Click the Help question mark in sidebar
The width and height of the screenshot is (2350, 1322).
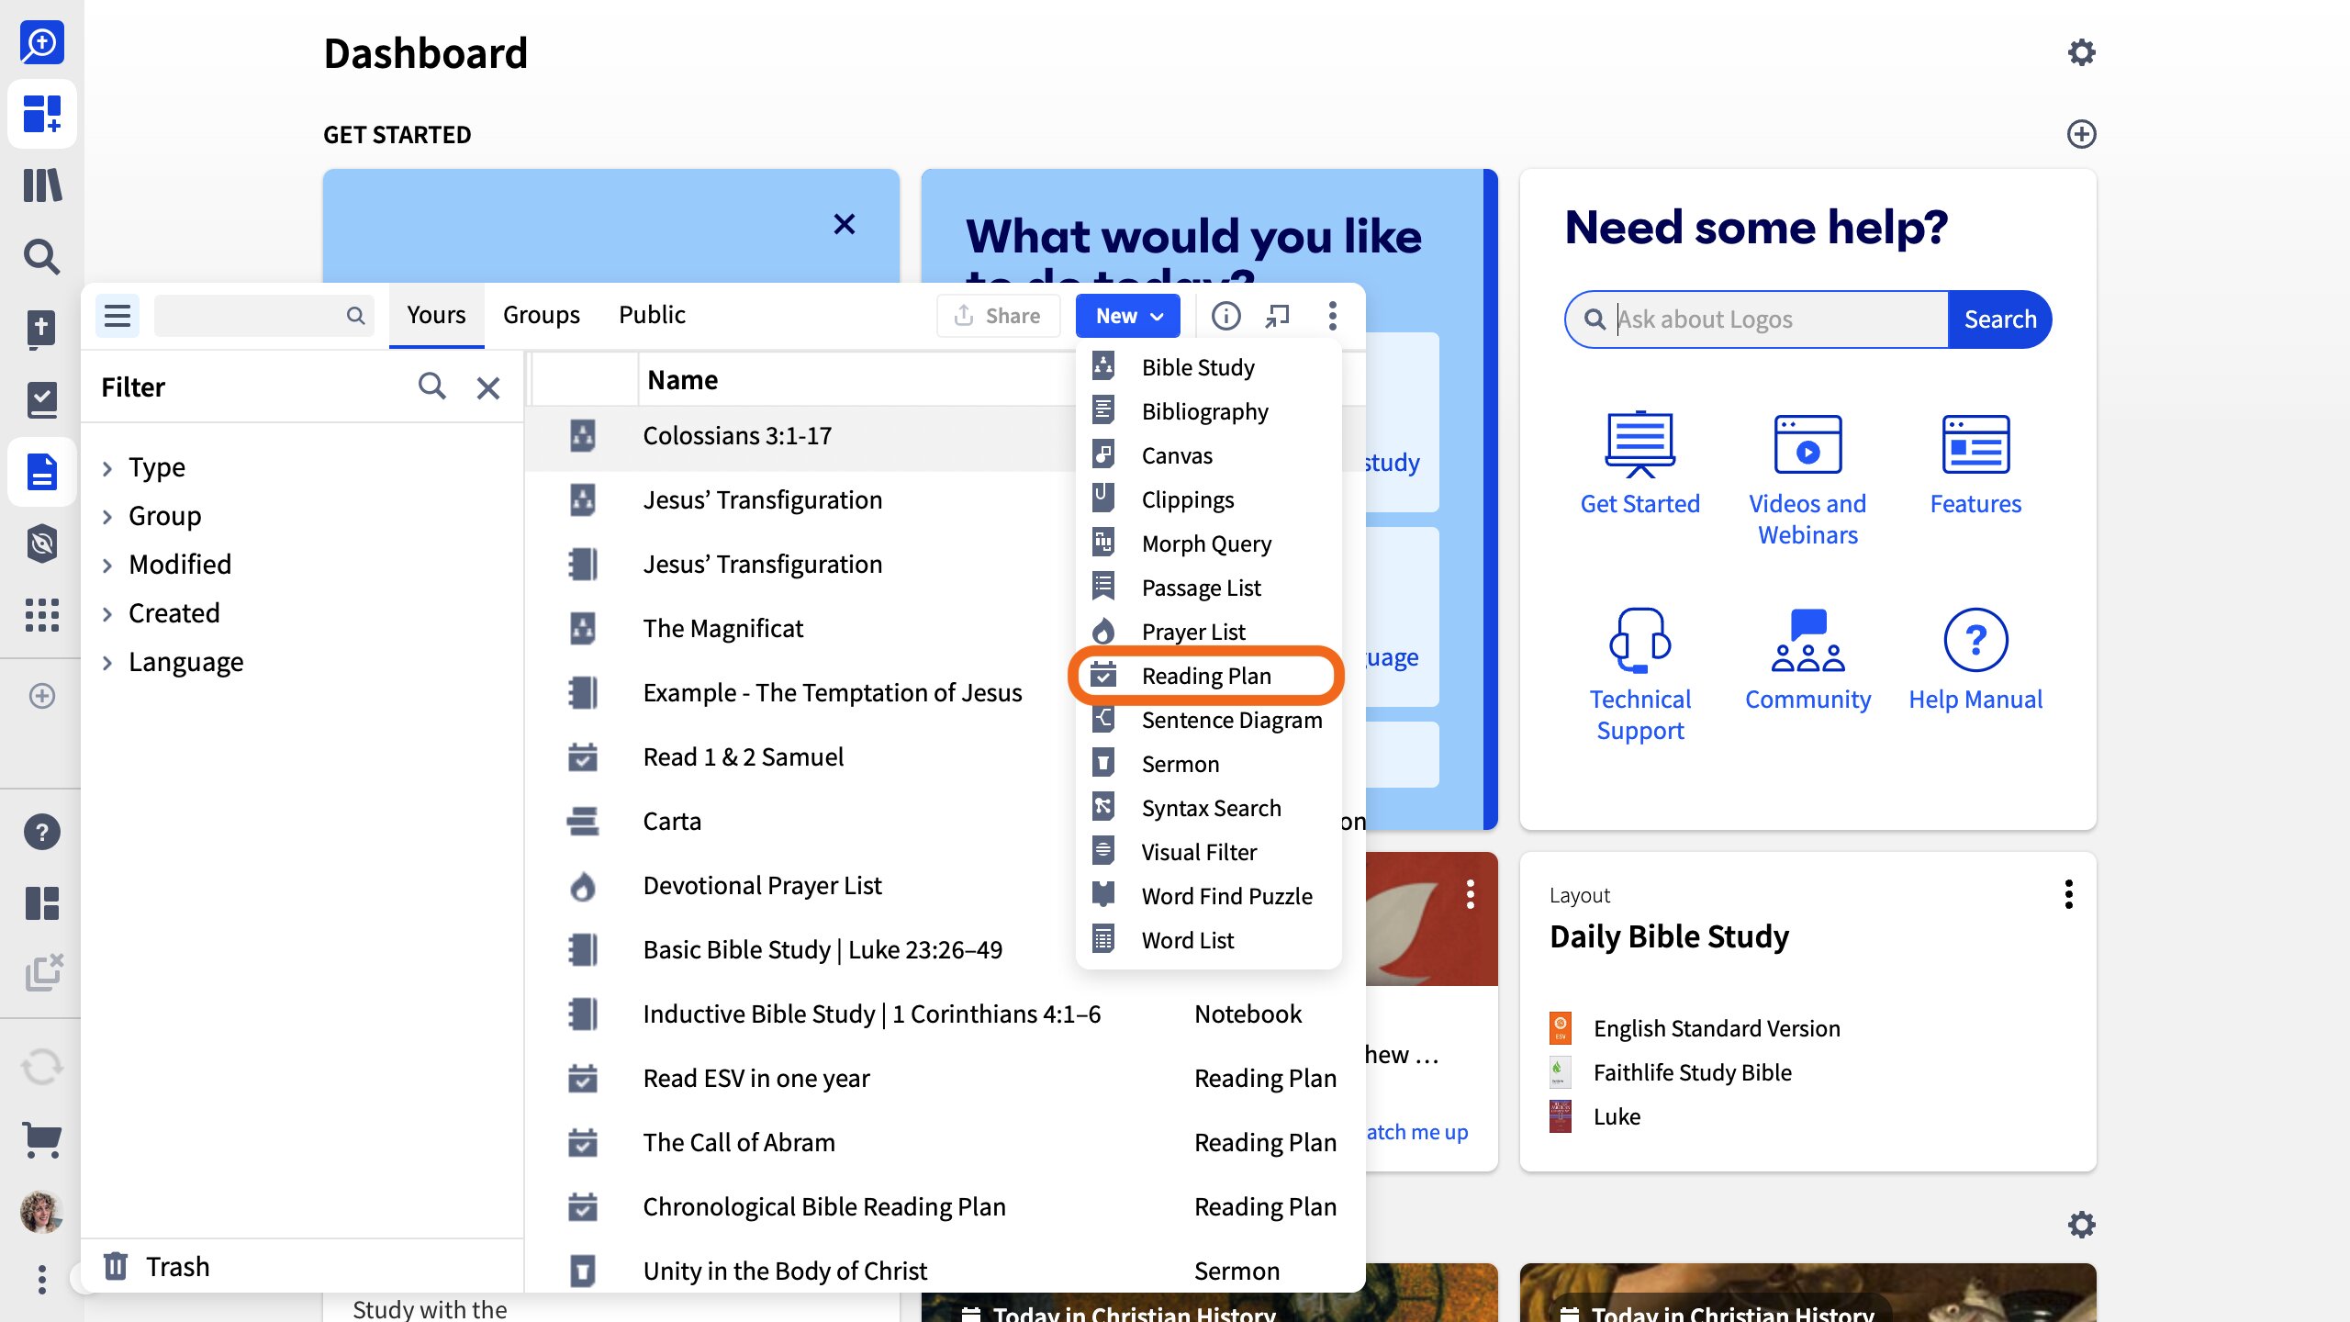[42, 832]
